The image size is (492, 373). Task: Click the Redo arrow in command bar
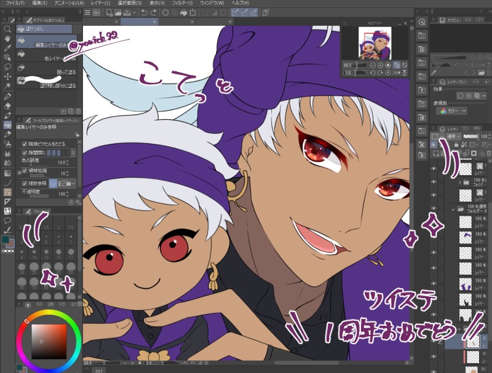point(153,12)
